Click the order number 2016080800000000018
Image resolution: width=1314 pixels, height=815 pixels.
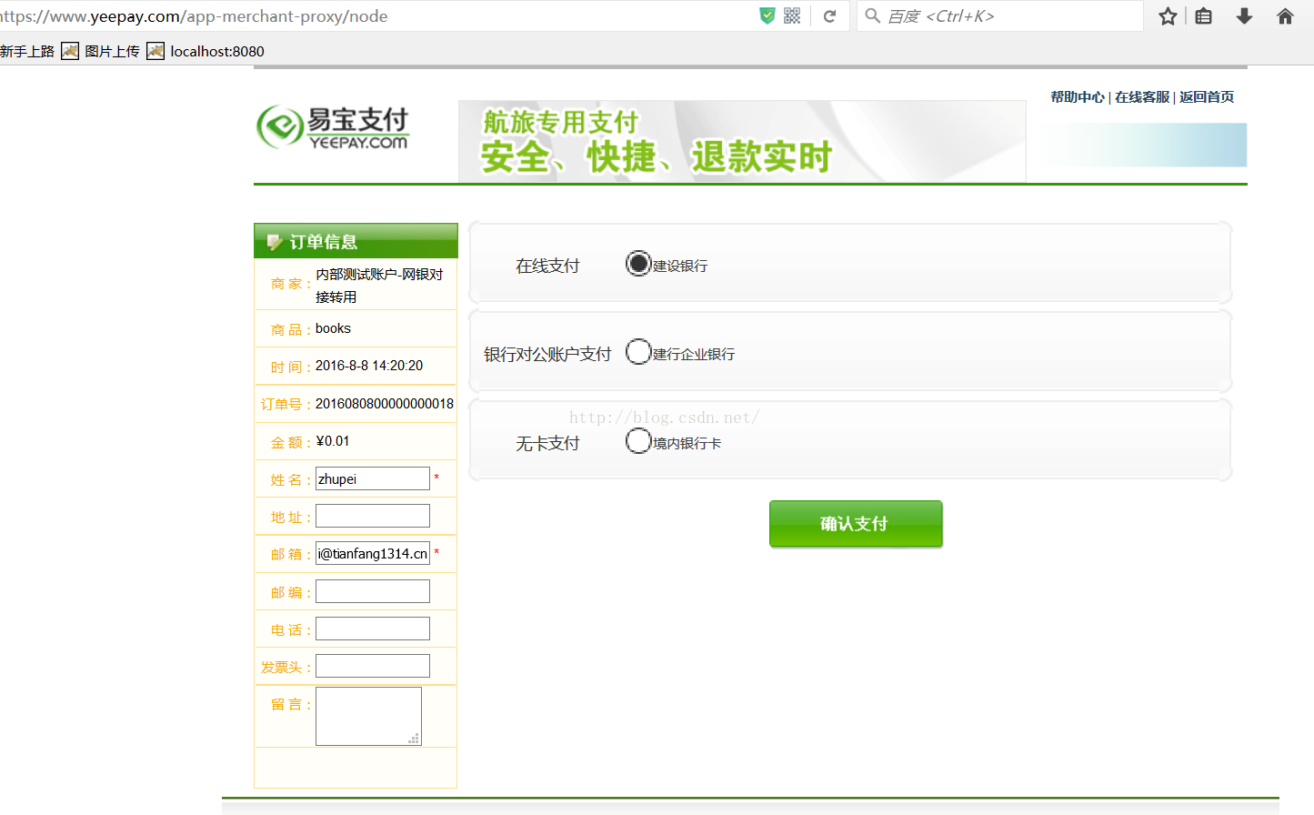coord(385,403)
